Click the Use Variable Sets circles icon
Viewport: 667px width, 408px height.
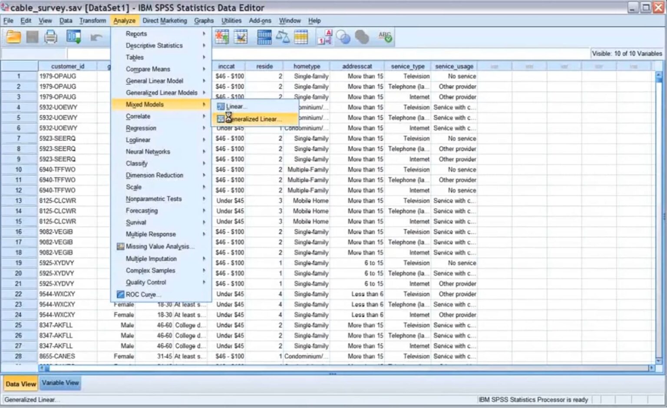coord(343,37)
